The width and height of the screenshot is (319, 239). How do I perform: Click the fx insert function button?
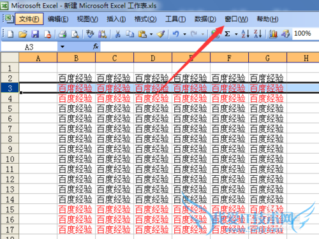point(96,47)
